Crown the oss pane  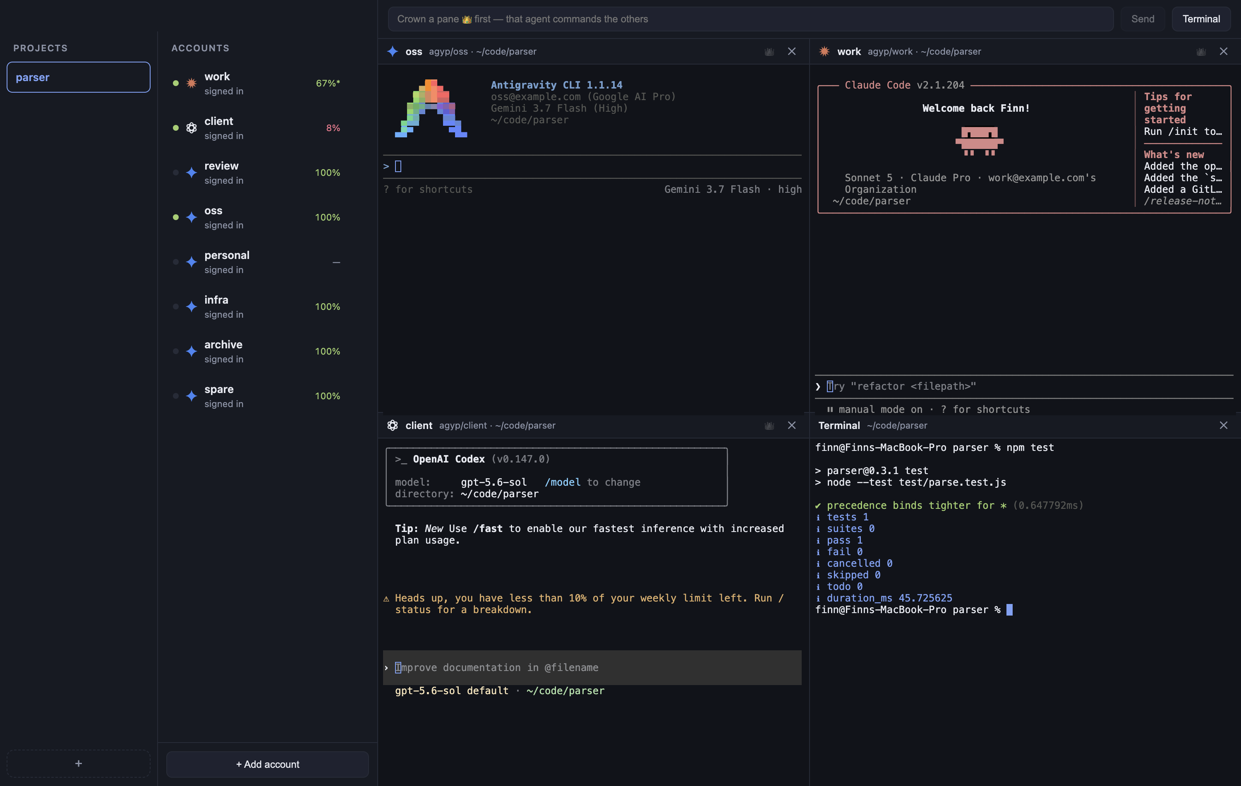pyautogui.click(x=769, y=52)
